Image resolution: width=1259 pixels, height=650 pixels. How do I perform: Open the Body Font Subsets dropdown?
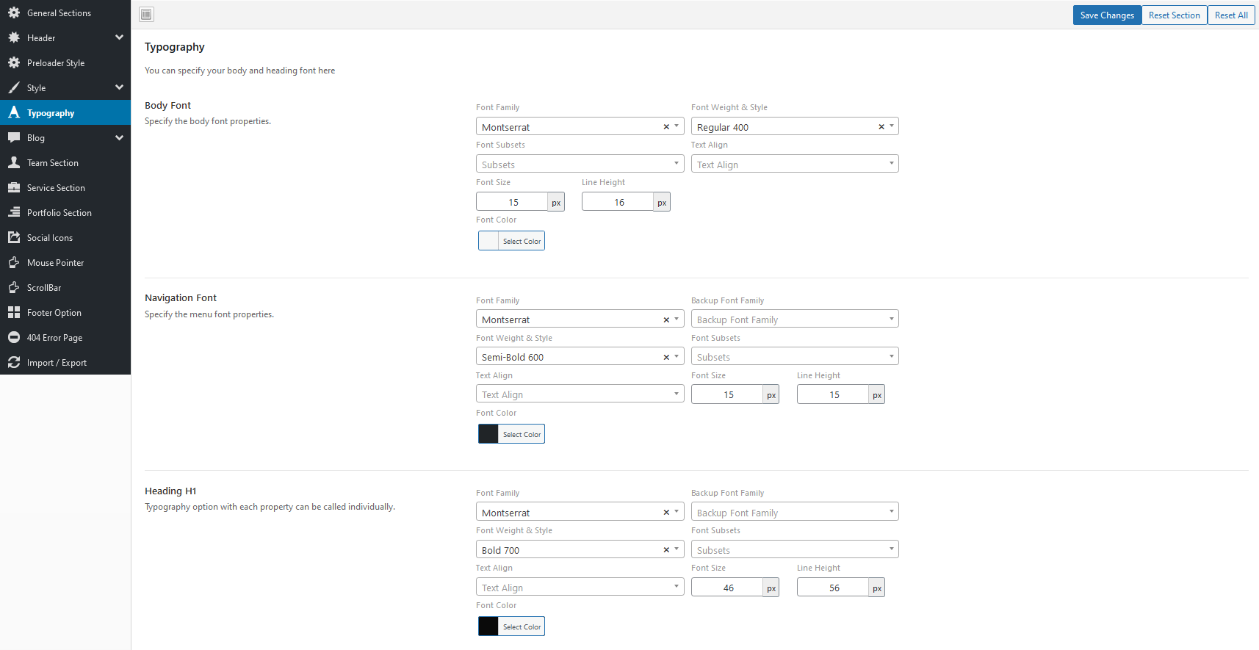point(580,164)
